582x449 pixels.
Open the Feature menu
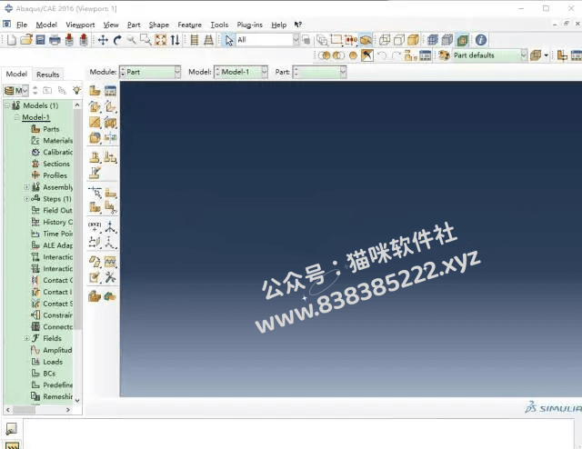click(x=190, y=25)
